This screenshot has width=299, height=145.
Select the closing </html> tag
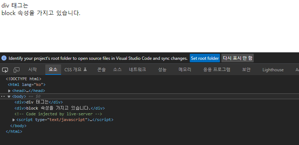[x=14, y=131]
